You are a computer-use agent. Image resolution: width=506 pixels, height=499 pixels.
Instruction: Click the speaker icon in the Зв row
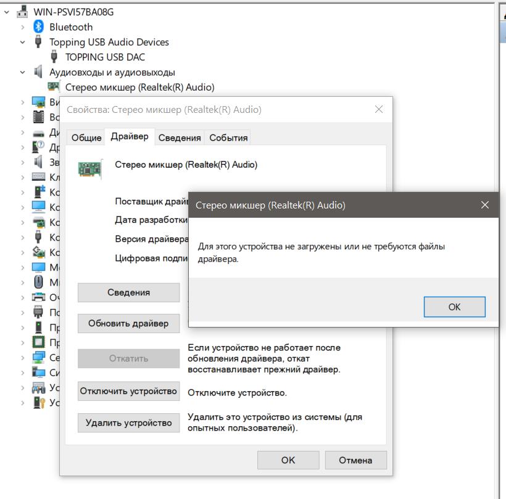38,162
